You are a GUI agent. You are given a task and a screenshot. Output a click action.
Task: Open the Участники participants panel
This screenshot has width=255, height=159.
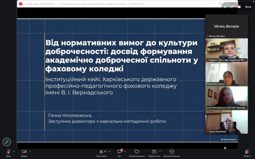[101, 152]
